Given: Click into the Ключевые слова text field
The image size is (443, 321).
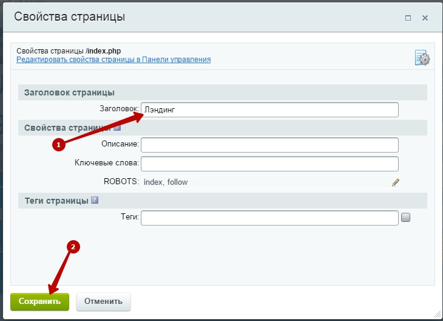Looking at the screenshot, I should [269, 164].
